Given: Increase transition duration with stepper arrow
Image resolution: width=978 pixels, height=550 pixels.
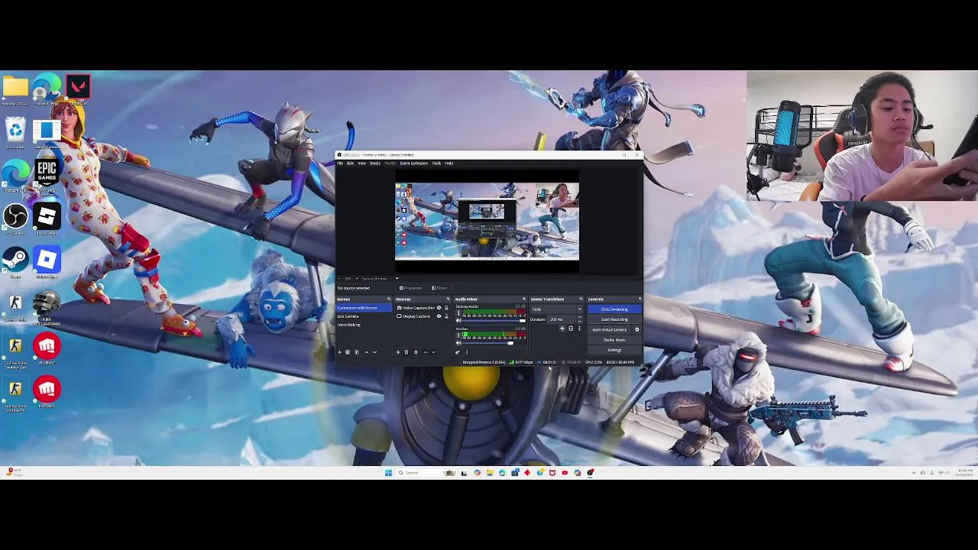Looking at the screenshot, I should pyautogui.click(x=579, y=317).
